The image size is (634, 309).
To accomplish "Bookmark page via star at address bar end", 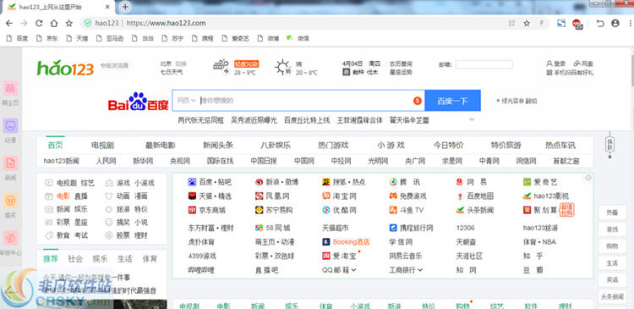I will point(527,23).
